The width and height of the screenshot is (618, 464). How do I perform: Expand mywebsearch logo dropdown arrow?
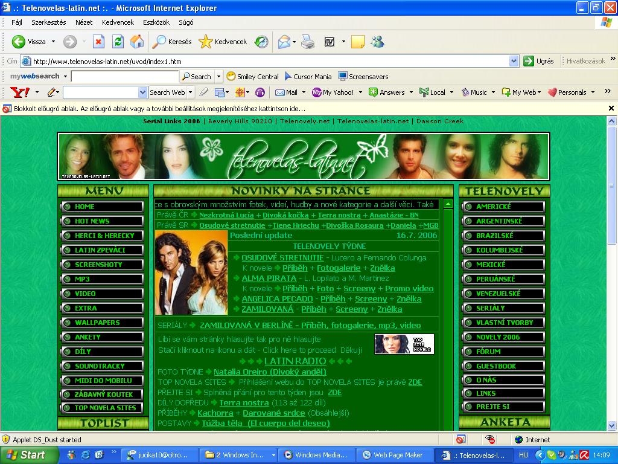click(65, 76)
